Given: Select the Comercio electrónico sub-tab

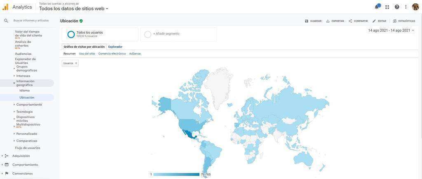Looking at the screenshot, I should pyautogui.click(x=112, y=53).
